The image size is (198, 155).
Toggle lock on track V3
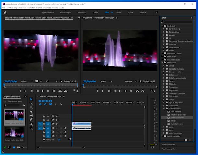click(44, 116)
